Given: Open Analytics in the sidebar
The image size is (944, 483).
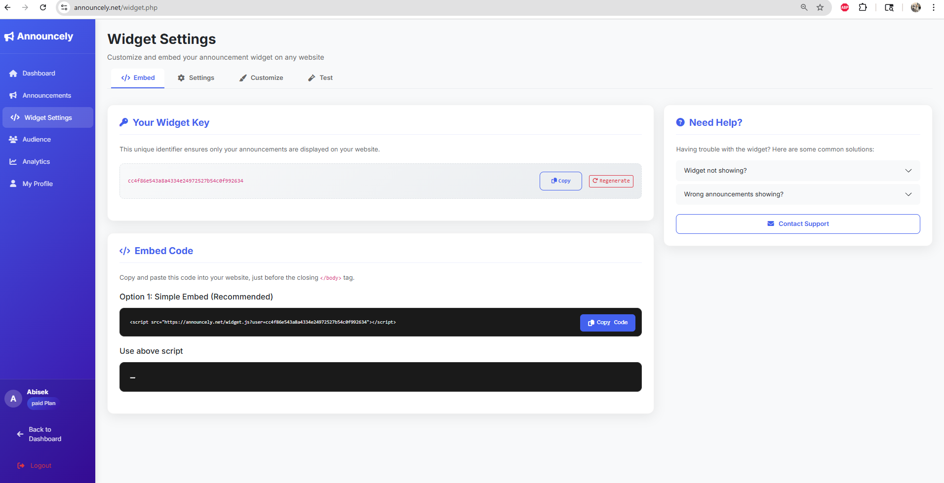Looking at the screenshot, I should (x=48, y=162).
